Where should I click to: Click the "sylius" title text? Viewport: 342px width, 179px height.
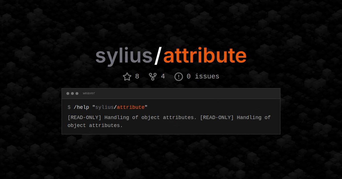click(124, 56)
